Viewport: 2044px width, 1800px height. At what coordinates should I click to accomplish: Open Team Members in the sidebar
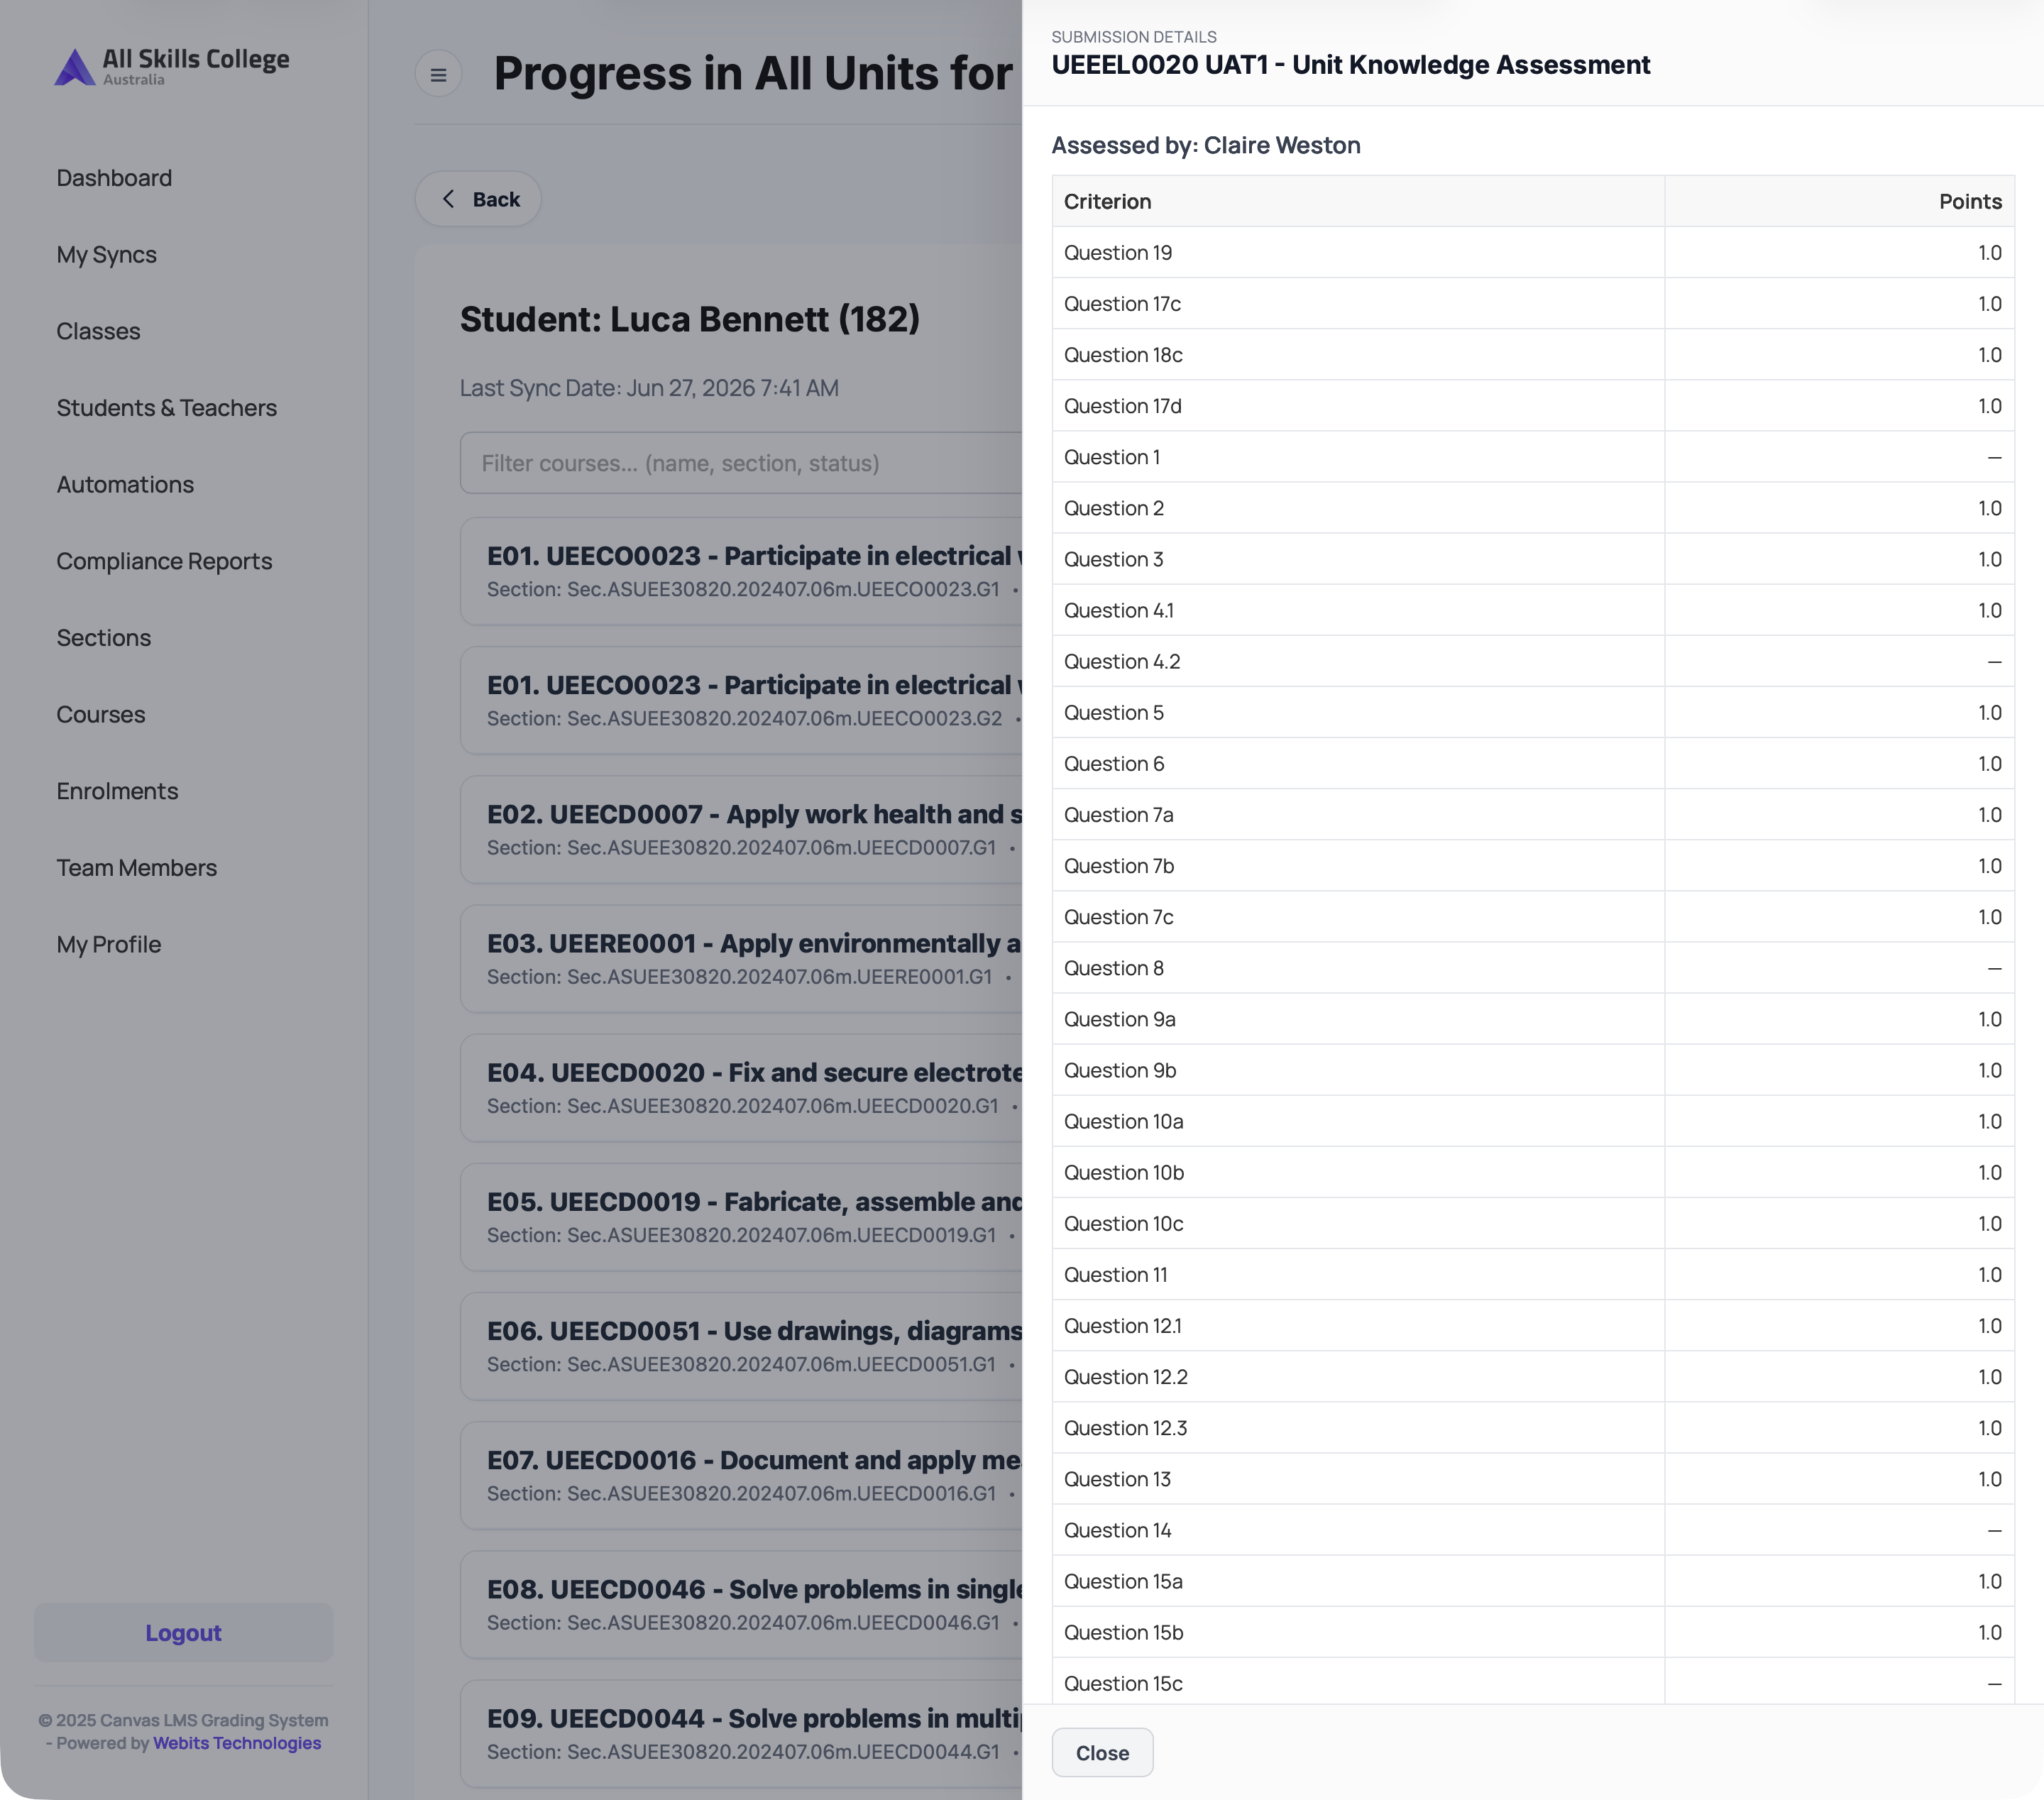[x=137, y=868]
